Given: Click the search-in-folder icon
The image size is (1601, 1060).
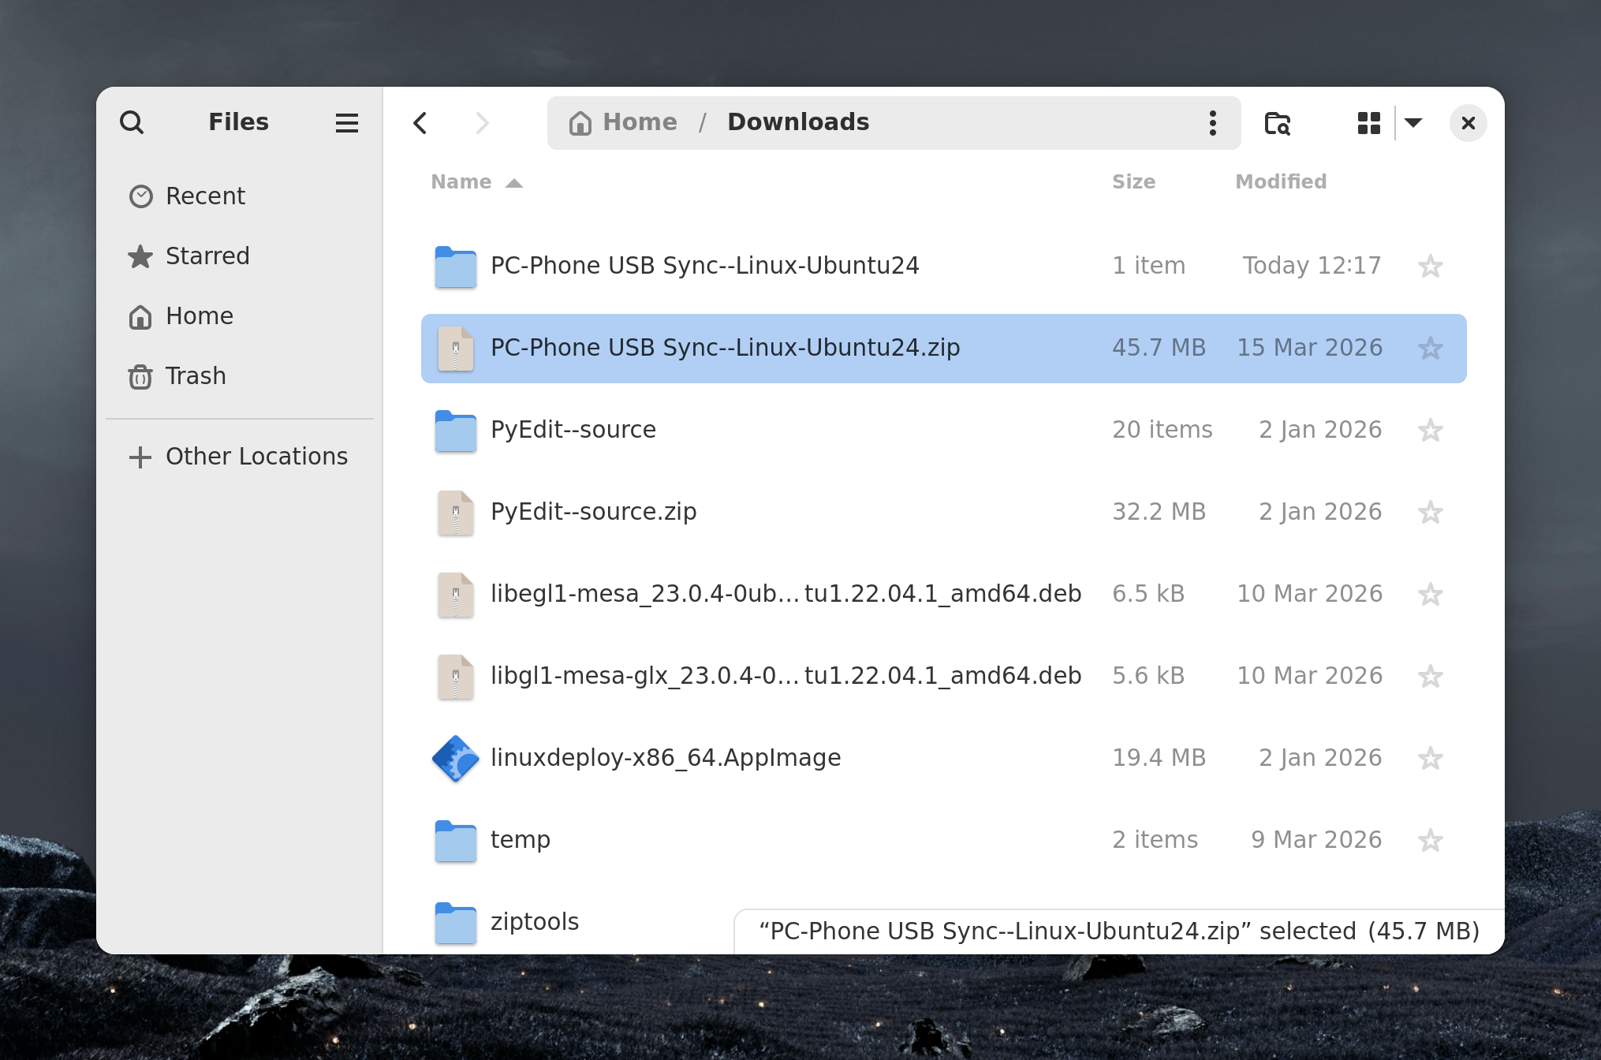Looking at the screenshot, I should point(1277,123).
